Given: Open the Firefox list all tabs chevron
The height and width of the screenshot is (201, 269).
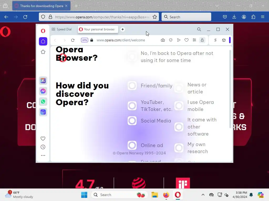Looking at the screenshot, I should pos(217,6).
